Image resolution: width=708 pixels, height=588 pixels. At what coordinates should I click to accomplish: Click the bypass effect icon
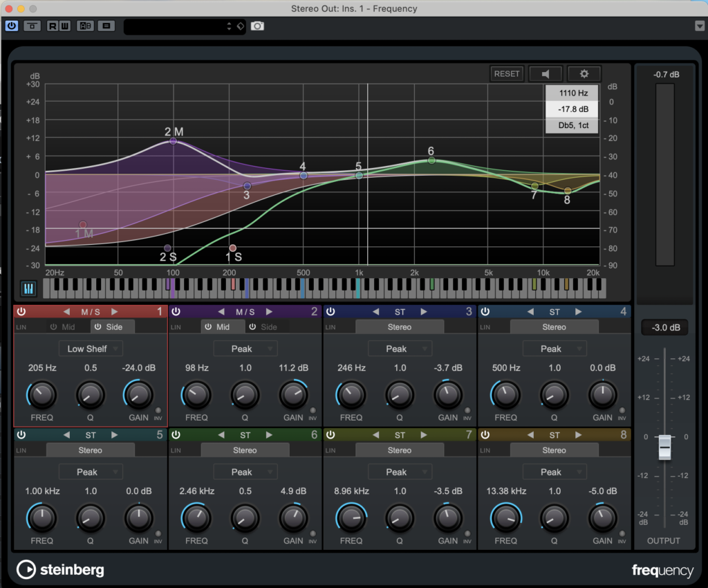click(32, 26)
